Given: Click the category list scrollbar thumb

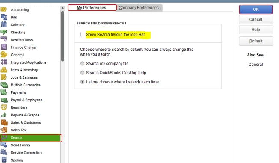Looking at the screenshot, I should (62, 36).
